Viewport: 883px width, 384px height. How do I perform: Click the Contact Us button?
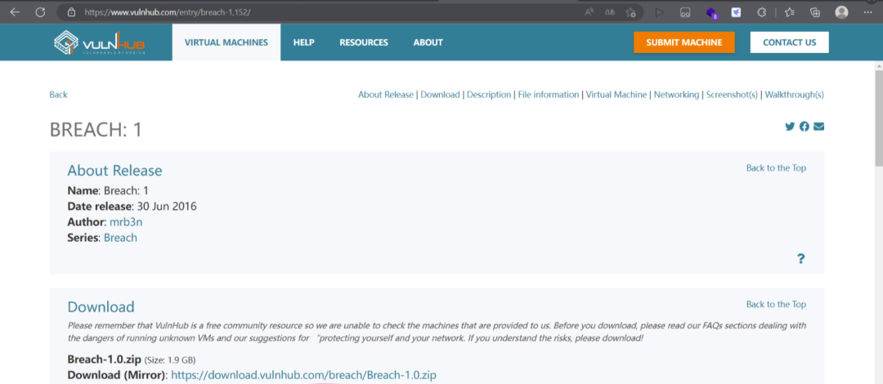790,42
